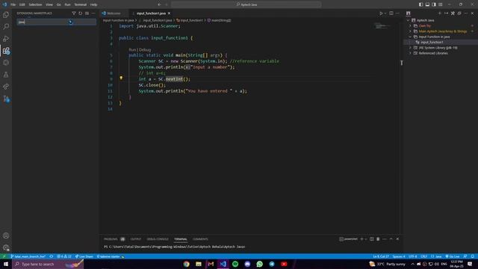Toggle primary side bar layout button

420,4
